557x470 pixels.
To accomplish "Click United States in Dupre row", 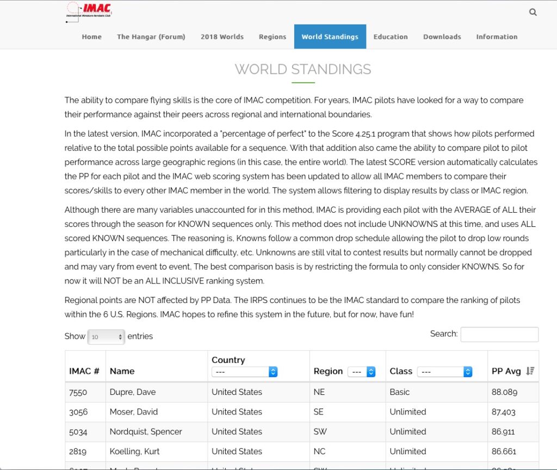I will 237,392.
